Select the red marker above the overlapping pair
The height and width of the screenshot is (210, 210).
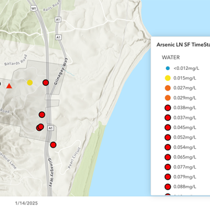[x=42, y=114]
